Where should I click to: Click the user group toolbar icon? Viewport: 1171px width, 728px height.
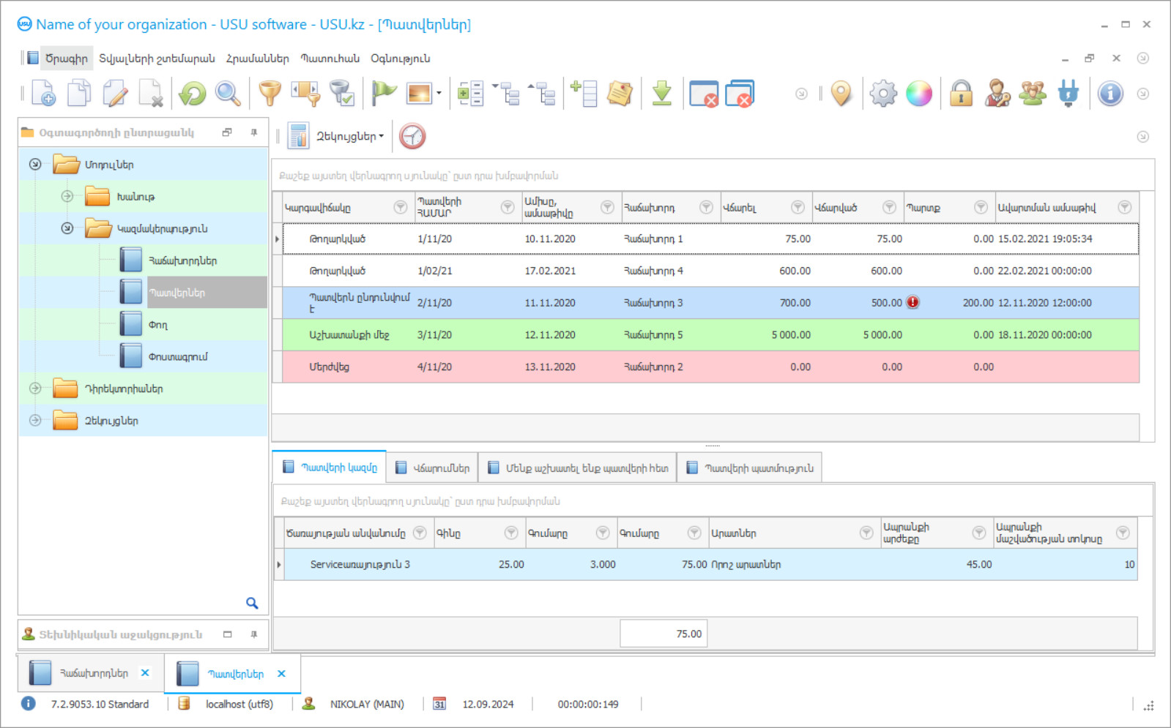coord(1033,94)
